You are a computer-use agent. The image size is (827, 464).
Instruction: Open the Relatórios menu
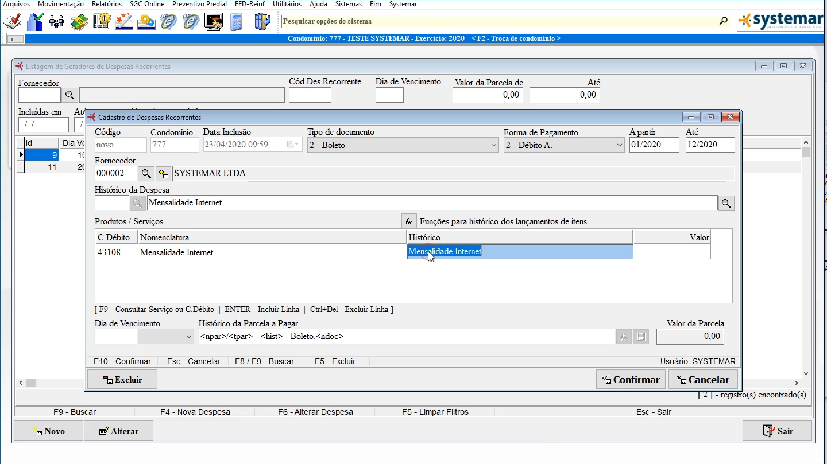107,4
